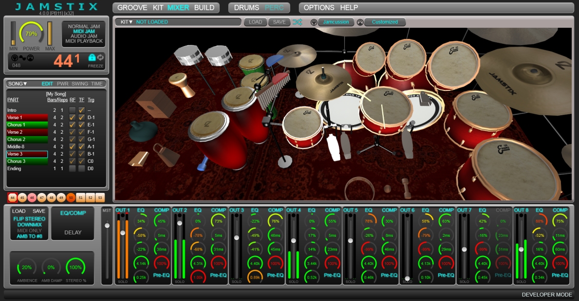Select bar marker 44
579x301 pixels.
coord(13,198)
